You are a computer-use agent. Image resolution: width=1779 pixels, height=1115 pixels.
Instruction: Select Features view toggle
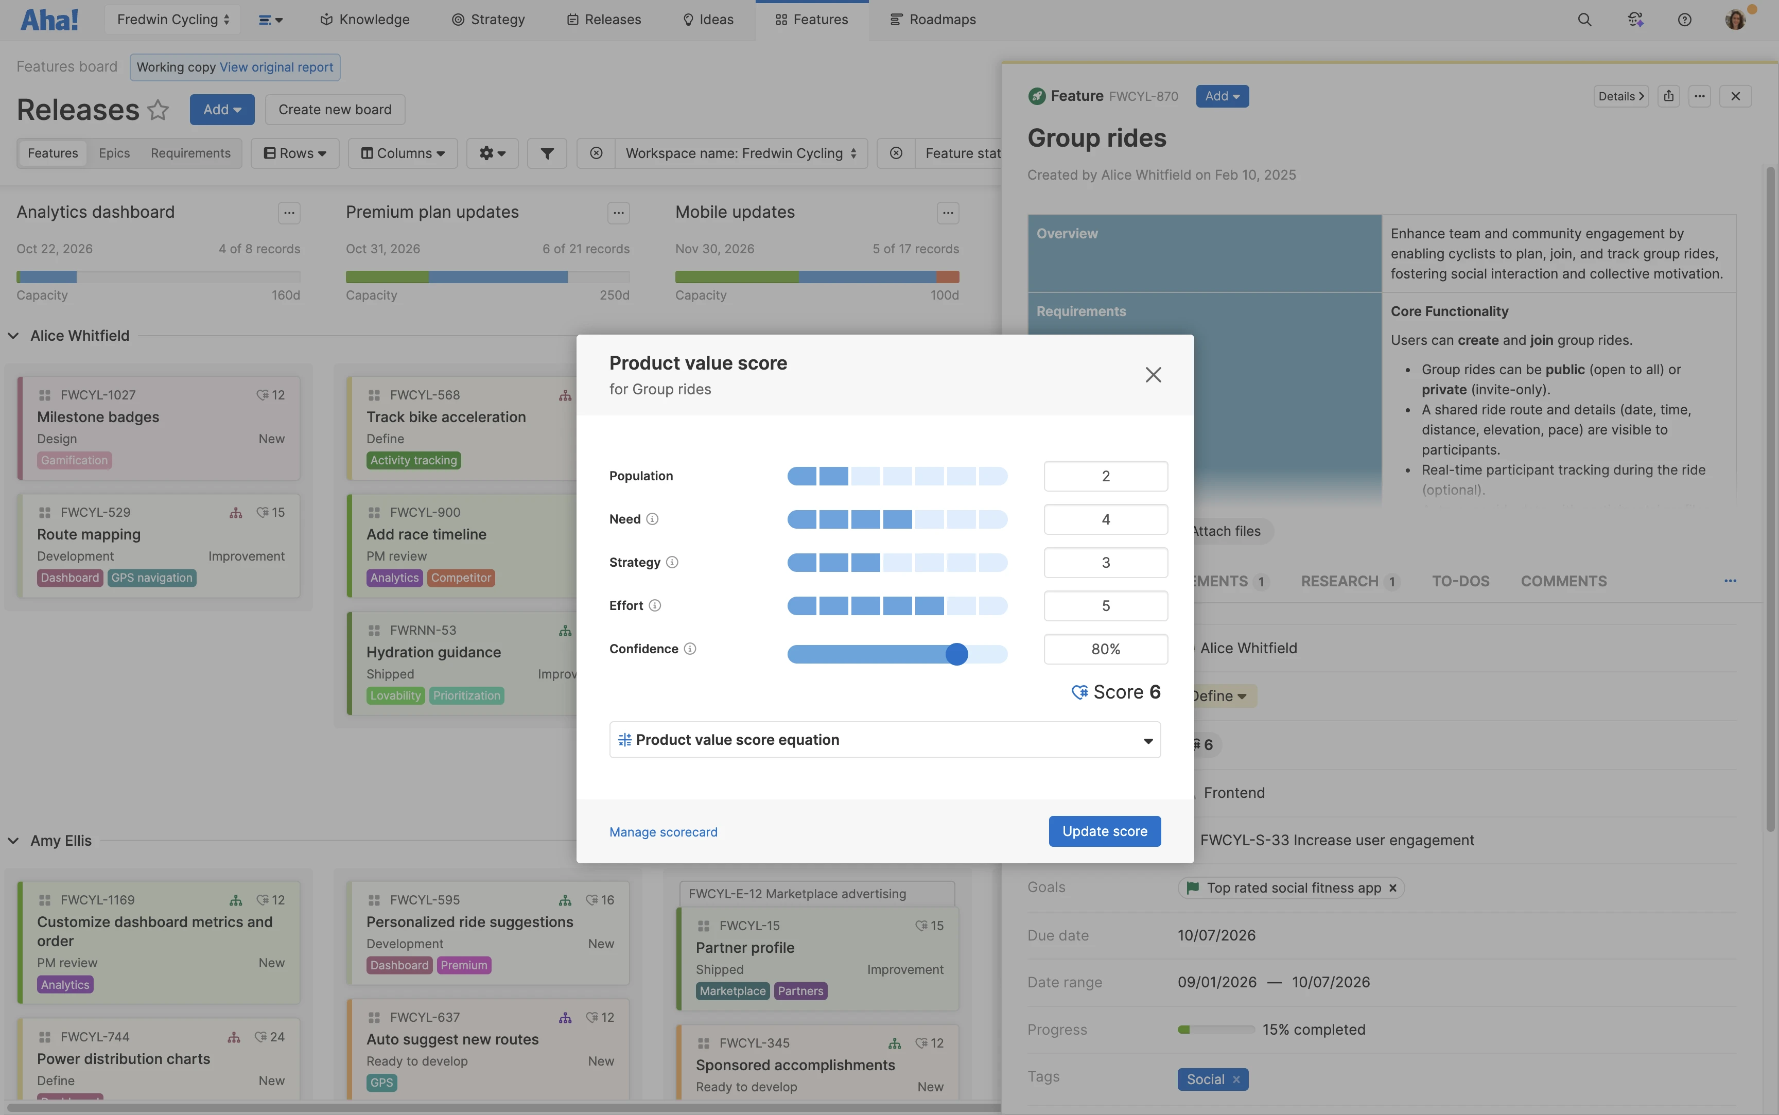click(53, 153)
